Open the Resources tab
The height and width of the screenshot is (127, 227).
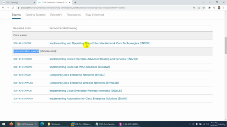73,15
